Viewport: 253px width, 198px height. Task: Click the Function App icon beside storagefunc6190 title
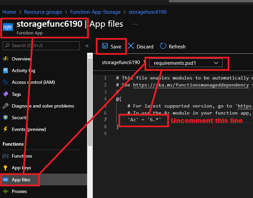(x=8, y=27)
